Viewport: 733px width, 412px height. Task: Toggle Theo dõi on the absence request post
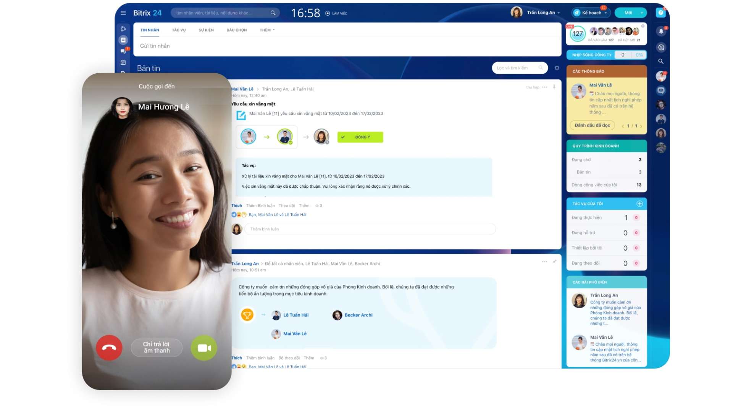point(287,206)
